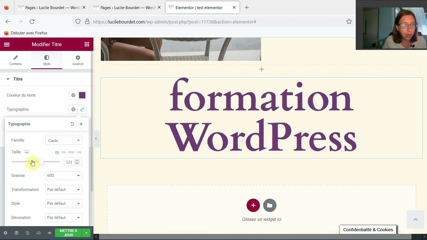427x240 pixels.
Task: Close the Elementor test elementor tab
Action: pyautogui.click(x=234, y=7)
